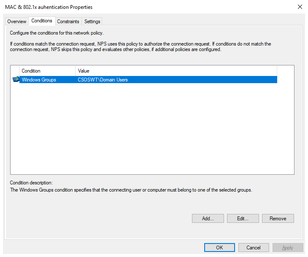Viewport: 308px width, 257px height.
Task: Close the Properties dialog with X
Action: click(300, 7)
